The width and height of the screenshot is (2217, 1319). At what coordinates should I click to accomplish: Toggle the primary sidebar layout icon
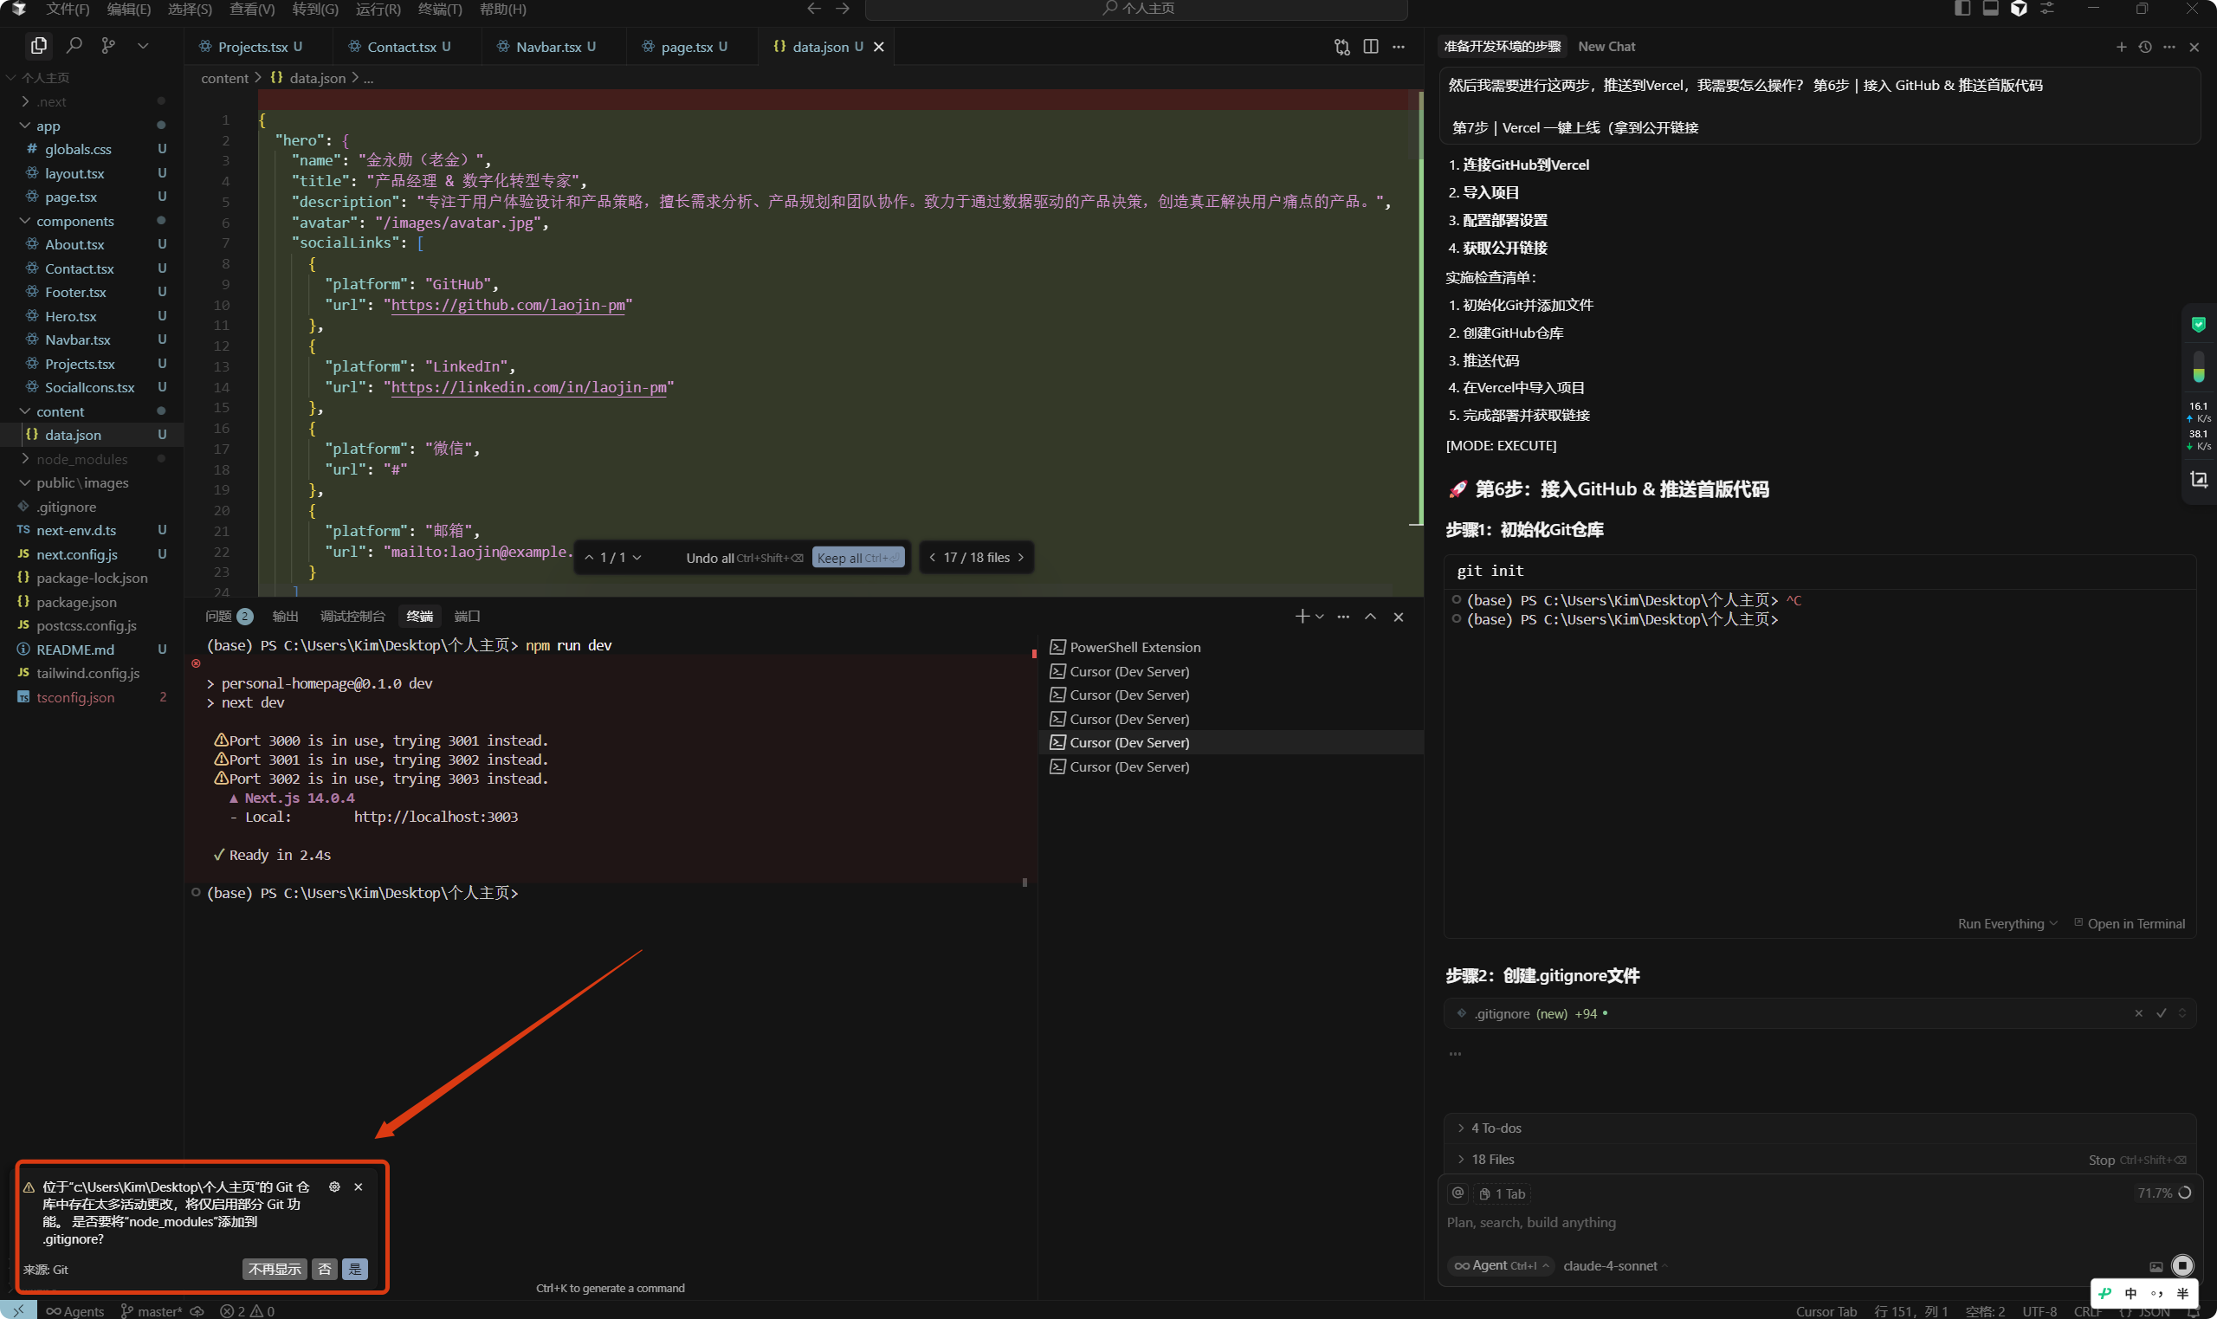pos(1962,9)
